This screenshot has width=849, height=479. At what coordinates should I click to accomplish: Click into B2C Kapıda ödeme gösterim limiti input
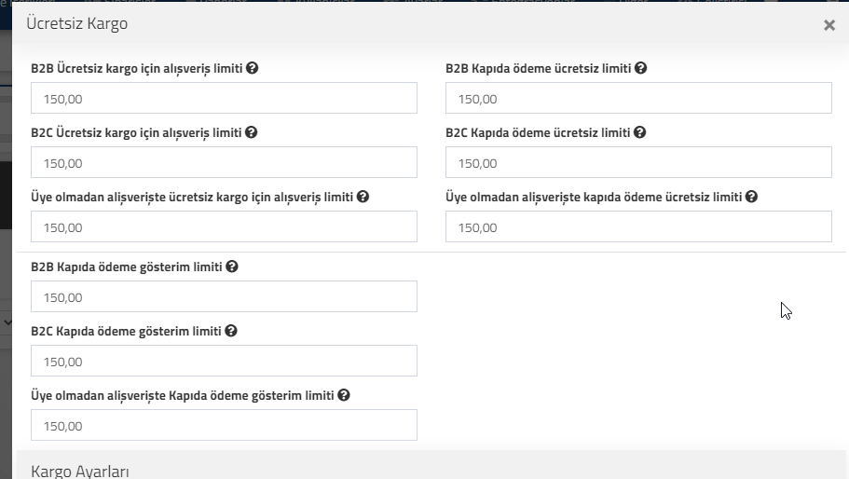coord(224,361)
